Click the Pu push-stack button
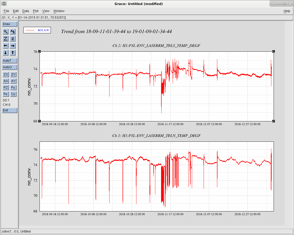 [x=13, y=88]
